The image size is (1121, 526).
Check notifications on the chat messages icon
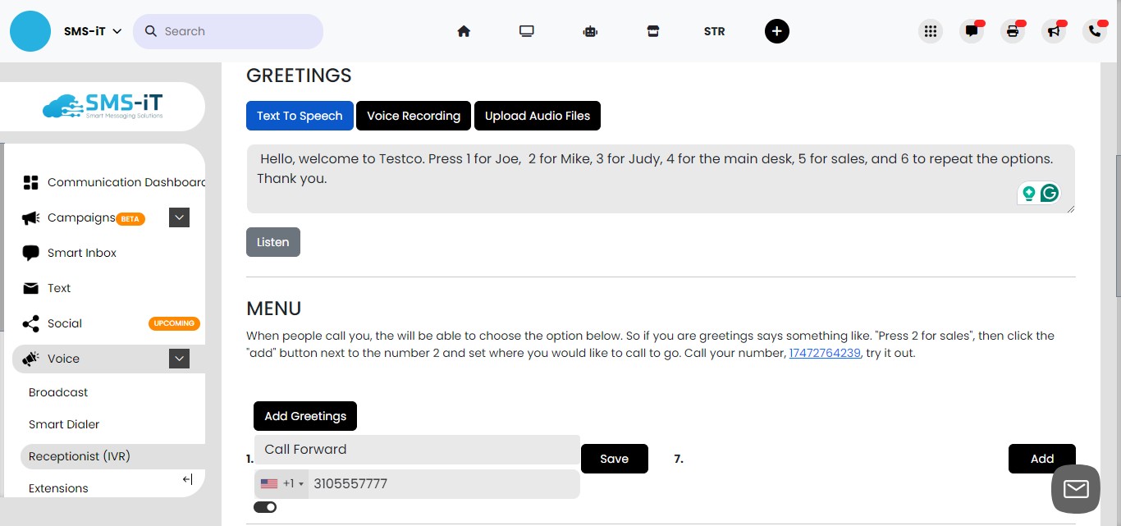972,31
